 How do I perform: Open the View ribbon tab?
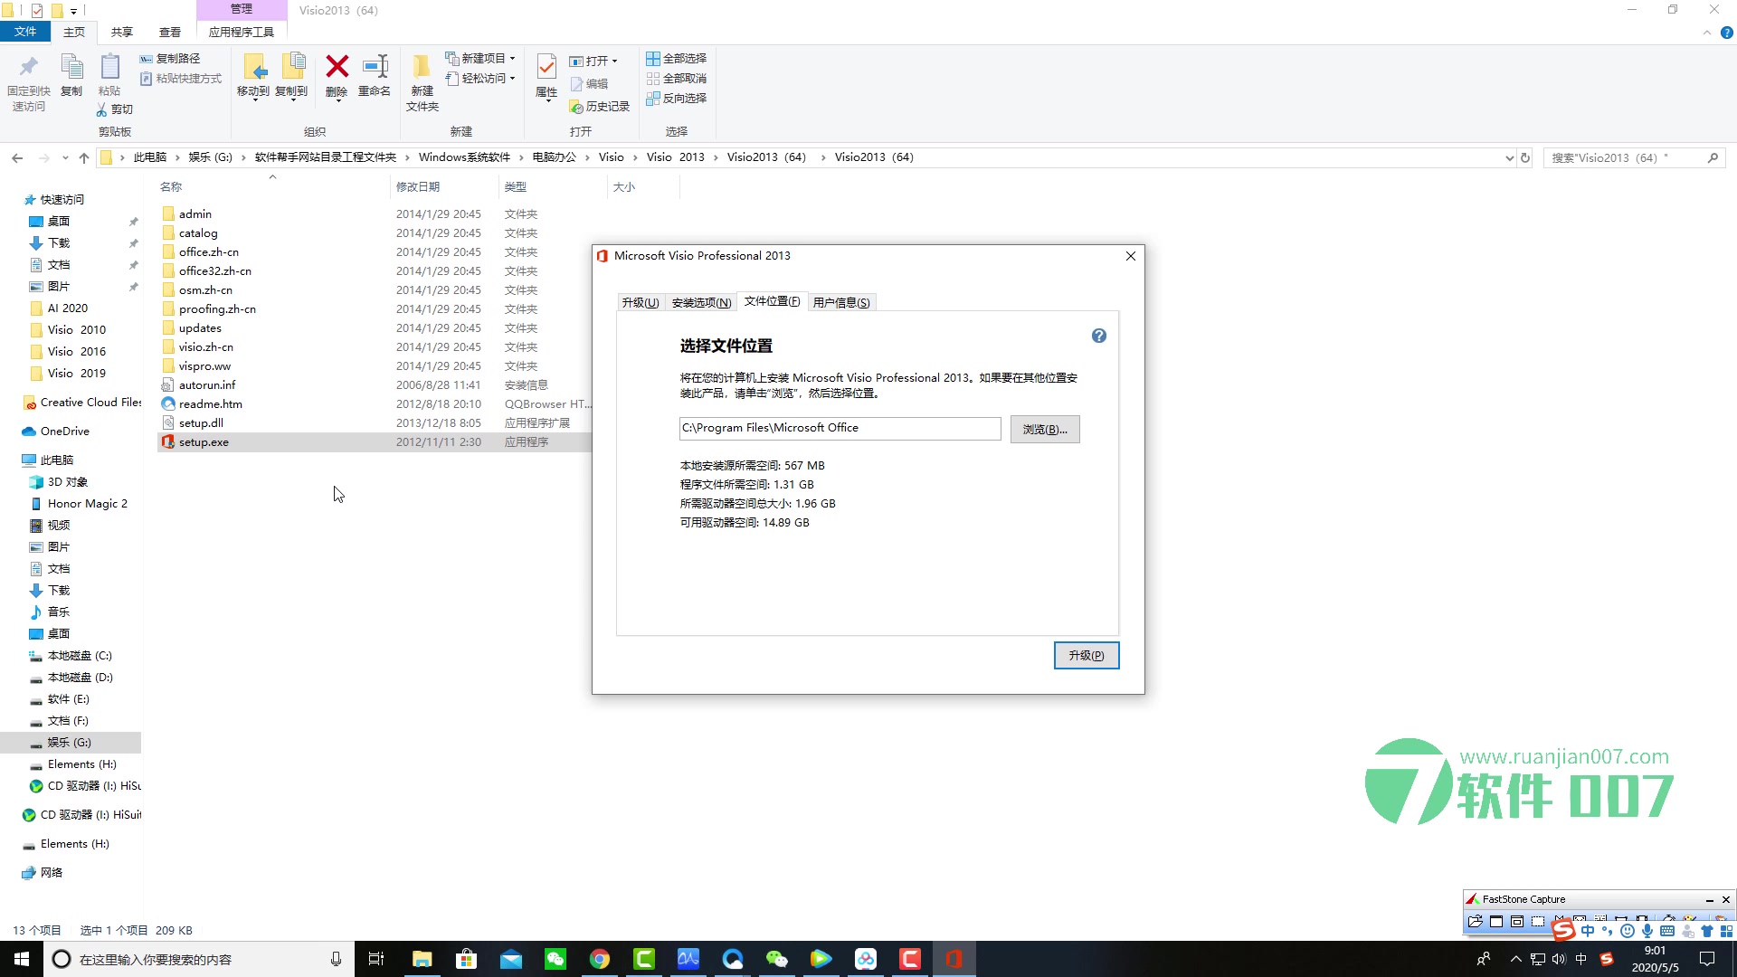click(170, 32)
